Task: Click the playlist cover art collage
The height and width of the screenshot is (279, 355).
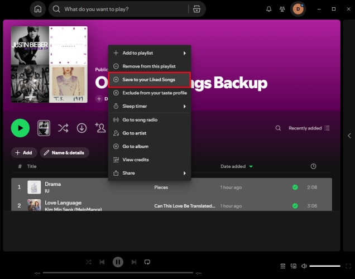Action: (x=49, y=65)
